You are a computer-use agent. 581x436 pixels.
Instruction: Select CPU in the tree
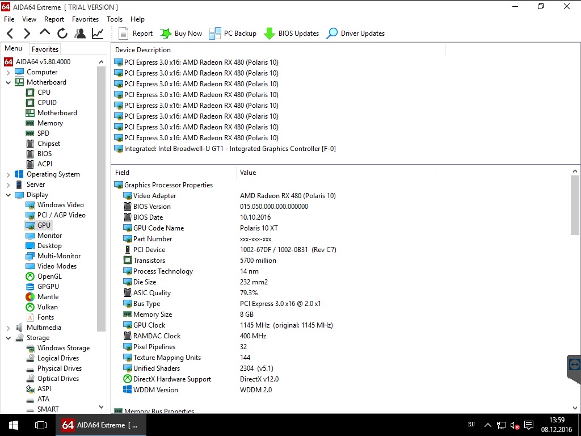[x=44, y=93]
